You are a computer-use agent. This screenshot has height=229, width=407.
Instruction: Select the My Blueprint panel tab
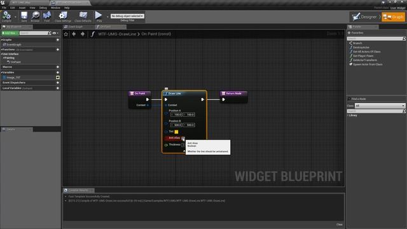[x=14, y=27]
